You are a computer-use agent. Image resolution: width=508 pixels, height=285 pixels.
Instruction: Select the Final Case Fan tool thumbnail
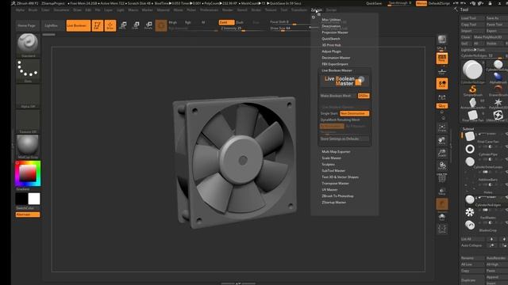473,116
